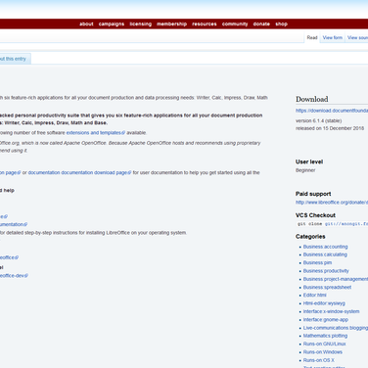
Task: Open Business project-management category
Action: pyautogui.click(x=336, y=279)
